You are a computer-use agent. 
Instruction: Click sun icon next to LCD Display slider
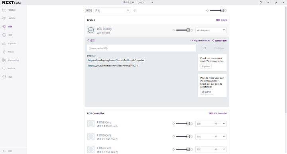click(x=192, y=30)
